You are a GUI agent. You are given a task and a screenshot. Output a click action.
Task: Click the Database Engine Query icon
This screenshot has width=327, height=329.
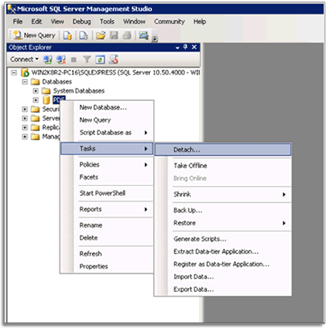(67, 35)
